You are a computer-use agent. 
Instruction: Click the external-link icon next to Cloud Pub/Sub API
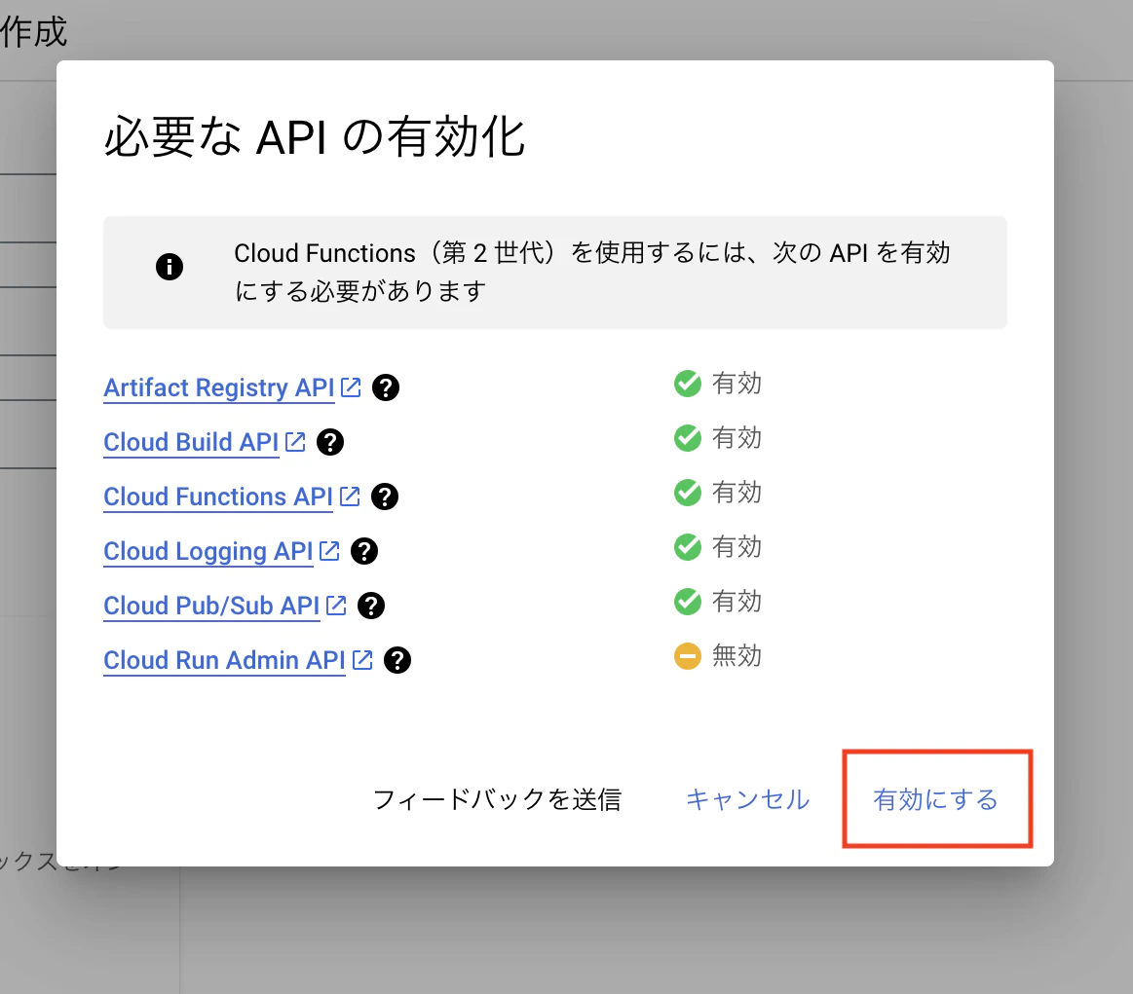click(x=336, y=605)
